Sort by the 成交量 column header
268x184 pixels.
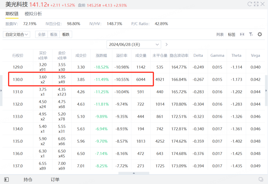(x=141, y=56)
